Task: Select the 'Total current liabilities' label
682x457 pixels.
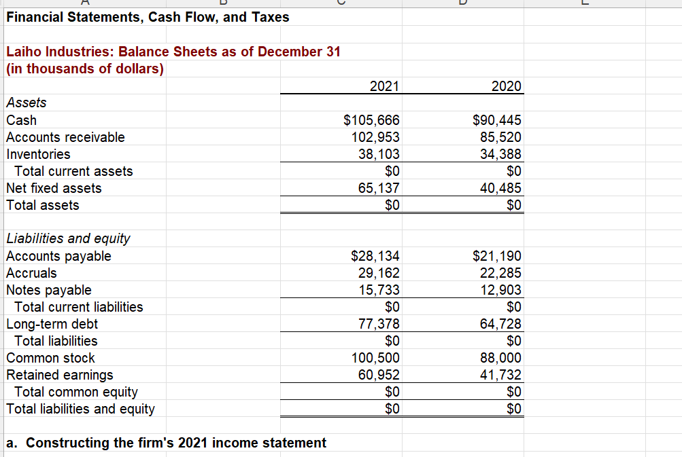Action: pos(79,307)
